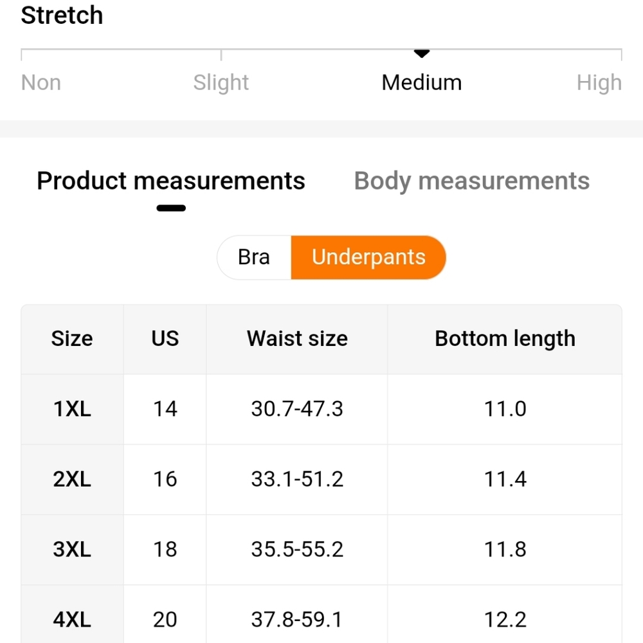The image size is (643, 643).
Task: Toggle size chart to Bra
Action: (254, 258)
